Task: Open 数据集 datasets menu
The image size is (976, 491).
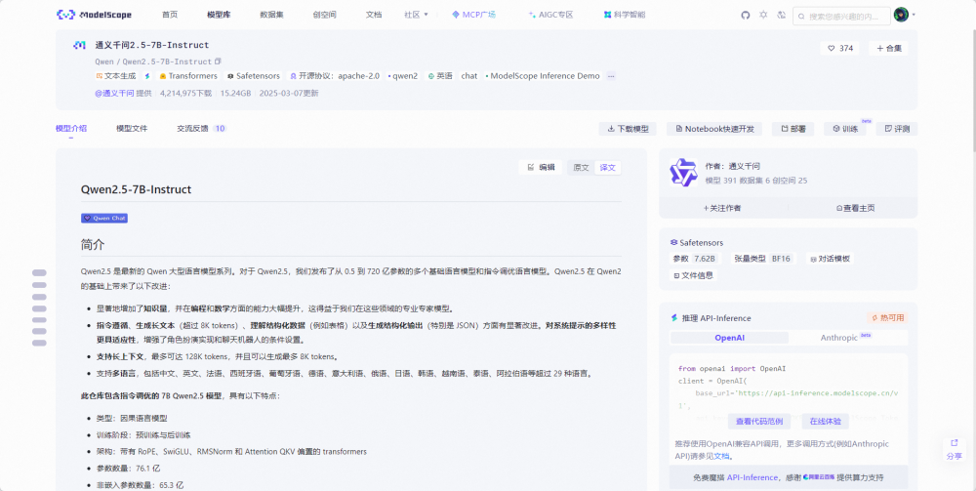Action: 272,15
